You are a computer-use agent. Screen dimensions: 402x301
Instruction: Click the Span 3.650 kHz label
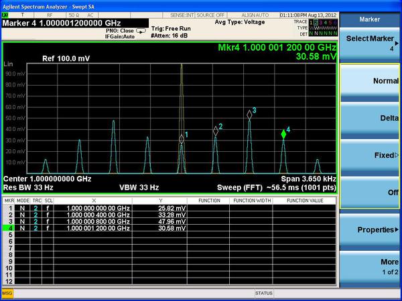[308, 179]
